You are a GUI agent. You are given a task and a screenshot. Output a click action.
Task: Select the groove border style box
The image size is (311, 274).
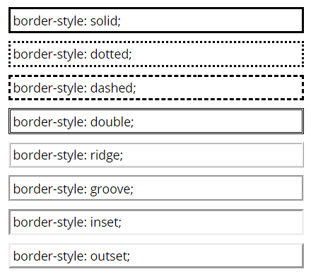pyautogui.click(x=156, y=189)
